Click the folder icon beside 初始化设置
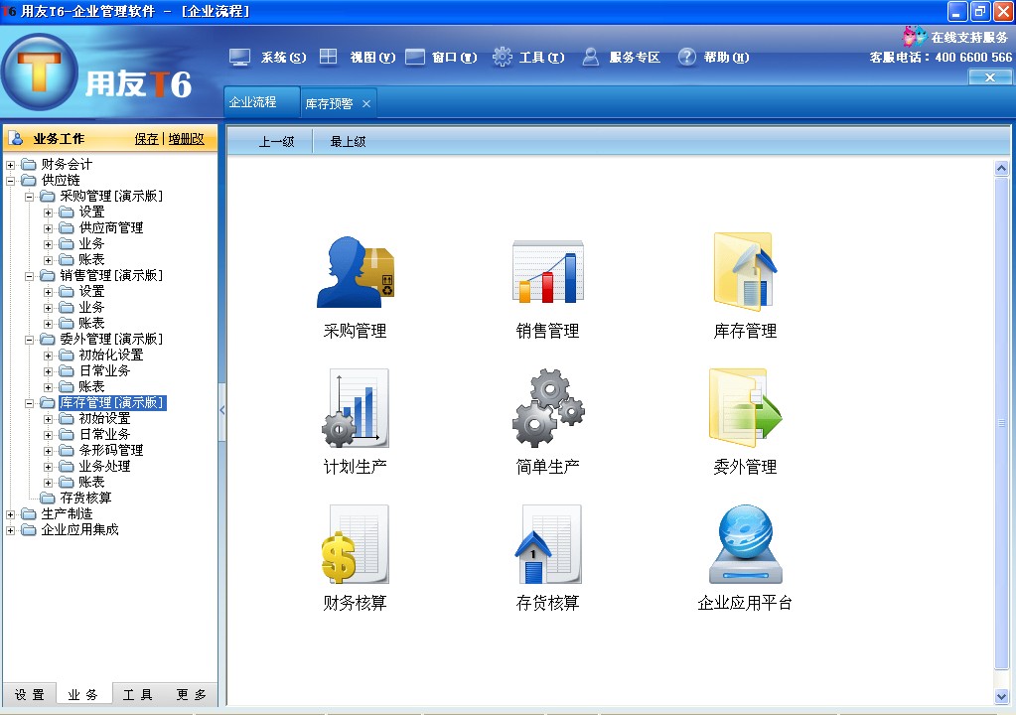This screenshot has width=1016, height=715. (67, 355)
